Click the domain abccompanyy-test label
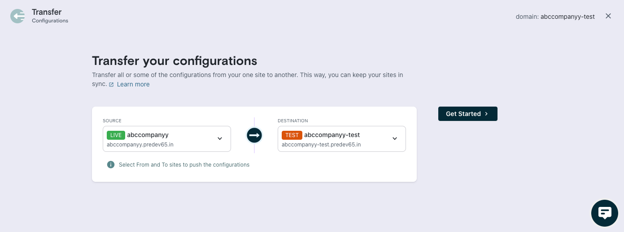The height and width of the screenshot is (232, 624). [x=555, y=17]
